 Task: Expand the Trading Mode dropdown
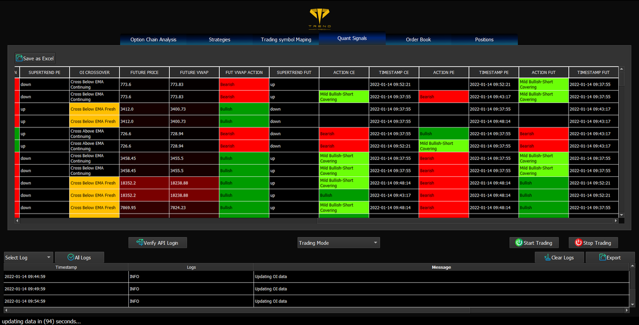tap(339, 242)
